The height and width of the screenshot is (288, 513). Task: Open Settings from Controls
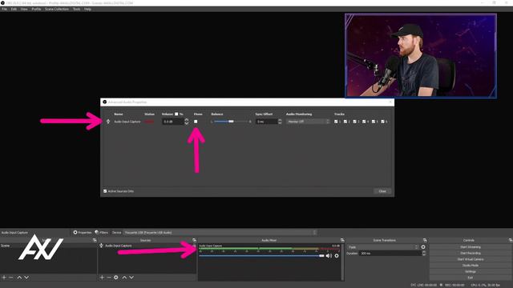pyautogui.click(x=471, y=272)
